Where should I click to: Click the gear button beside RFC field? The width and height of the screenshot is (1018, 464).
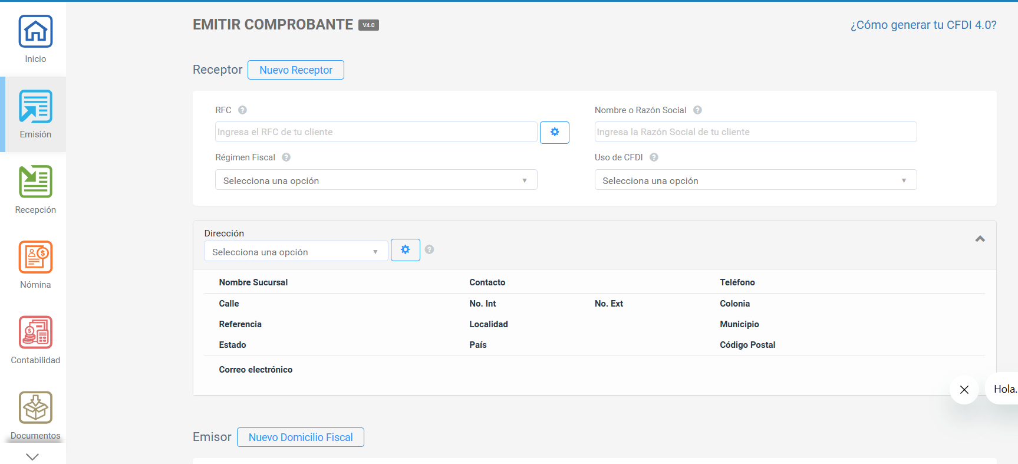pyautogui.click(x=555, y=132)
